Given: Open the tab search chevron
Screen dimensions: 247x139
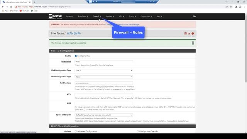Looking at the screenshot, I should click(226, 2).
